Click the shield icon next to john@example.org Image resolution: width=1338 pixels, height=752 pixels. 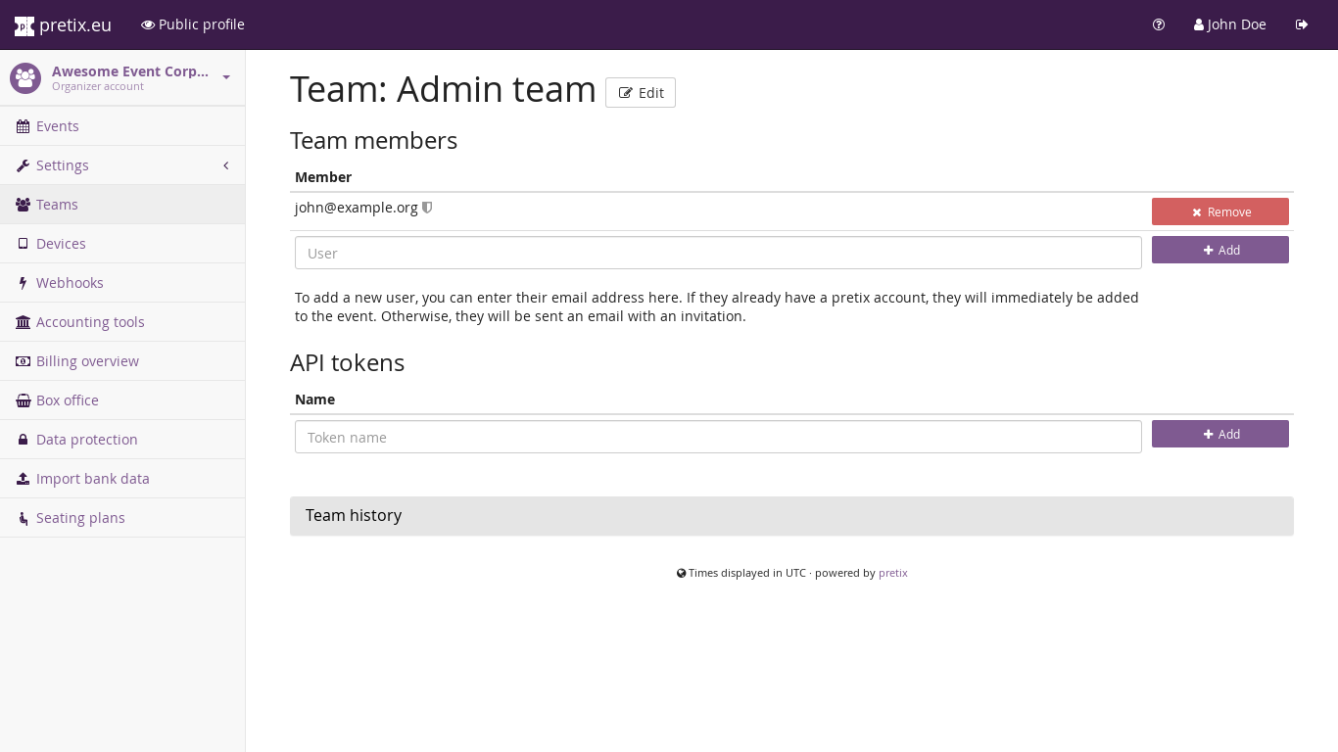point(427,208)
